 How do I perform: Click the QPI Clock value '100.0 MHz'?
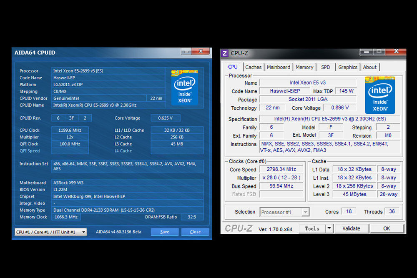(x=70, y=144)
